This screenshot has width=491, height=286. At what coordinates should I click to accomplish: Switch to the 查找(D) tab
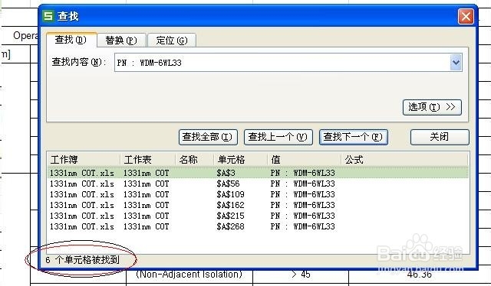click(x=71, y=40)
